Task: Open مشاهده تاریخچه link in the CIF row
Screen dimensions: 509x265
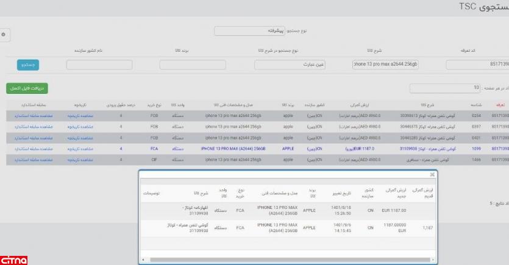Action: (78, 158)
